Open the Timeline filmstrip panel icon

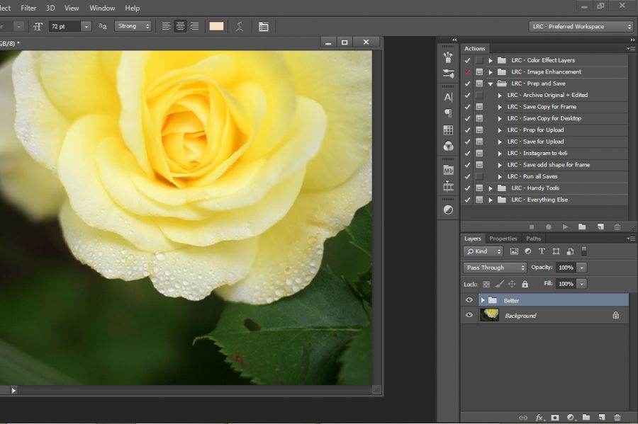[448, 186]
